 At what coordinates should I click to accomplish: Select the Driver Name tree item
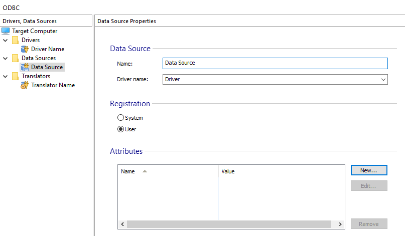tap(48, 49)
